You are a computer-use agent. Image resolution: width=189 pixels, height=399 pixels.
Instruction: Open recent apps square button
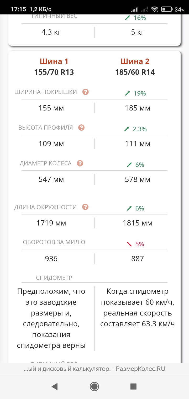[133, 386]
